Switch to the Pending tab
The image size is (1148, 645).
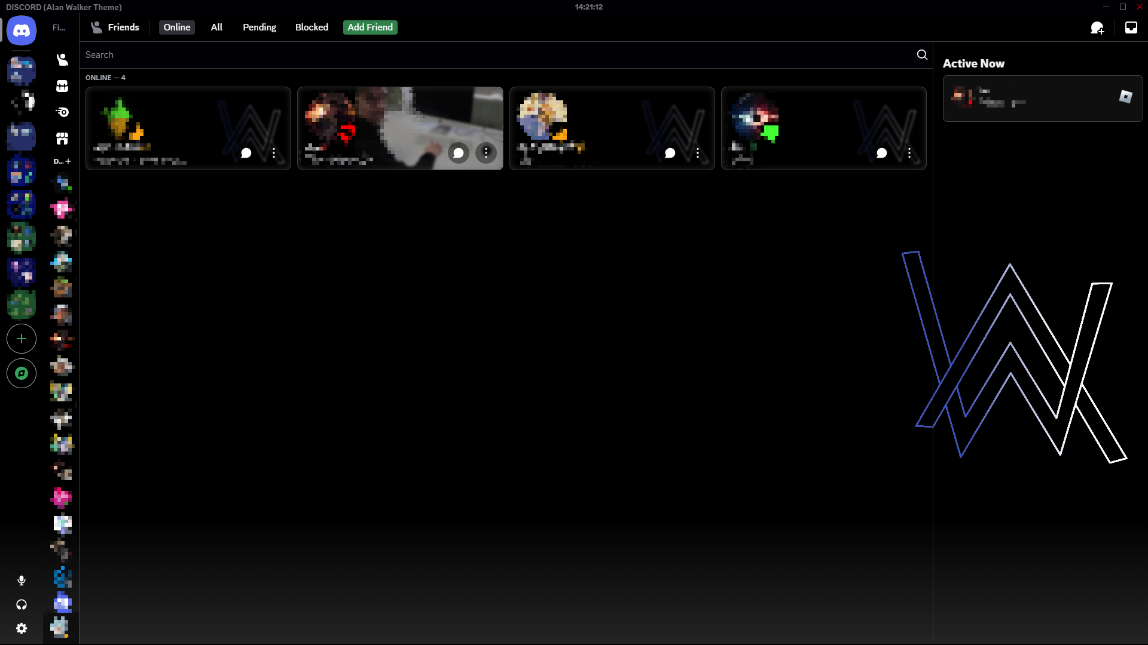(259, 27)
